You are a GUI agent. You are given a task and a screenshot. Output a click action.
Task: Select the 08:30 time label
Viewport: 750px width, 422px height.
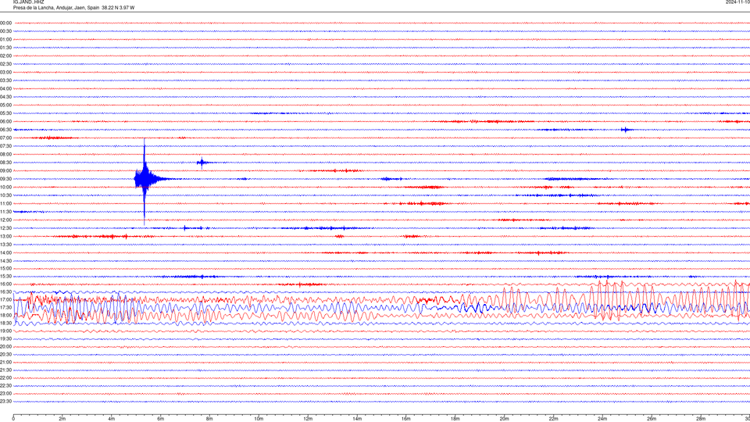click(x=5, y=163)
